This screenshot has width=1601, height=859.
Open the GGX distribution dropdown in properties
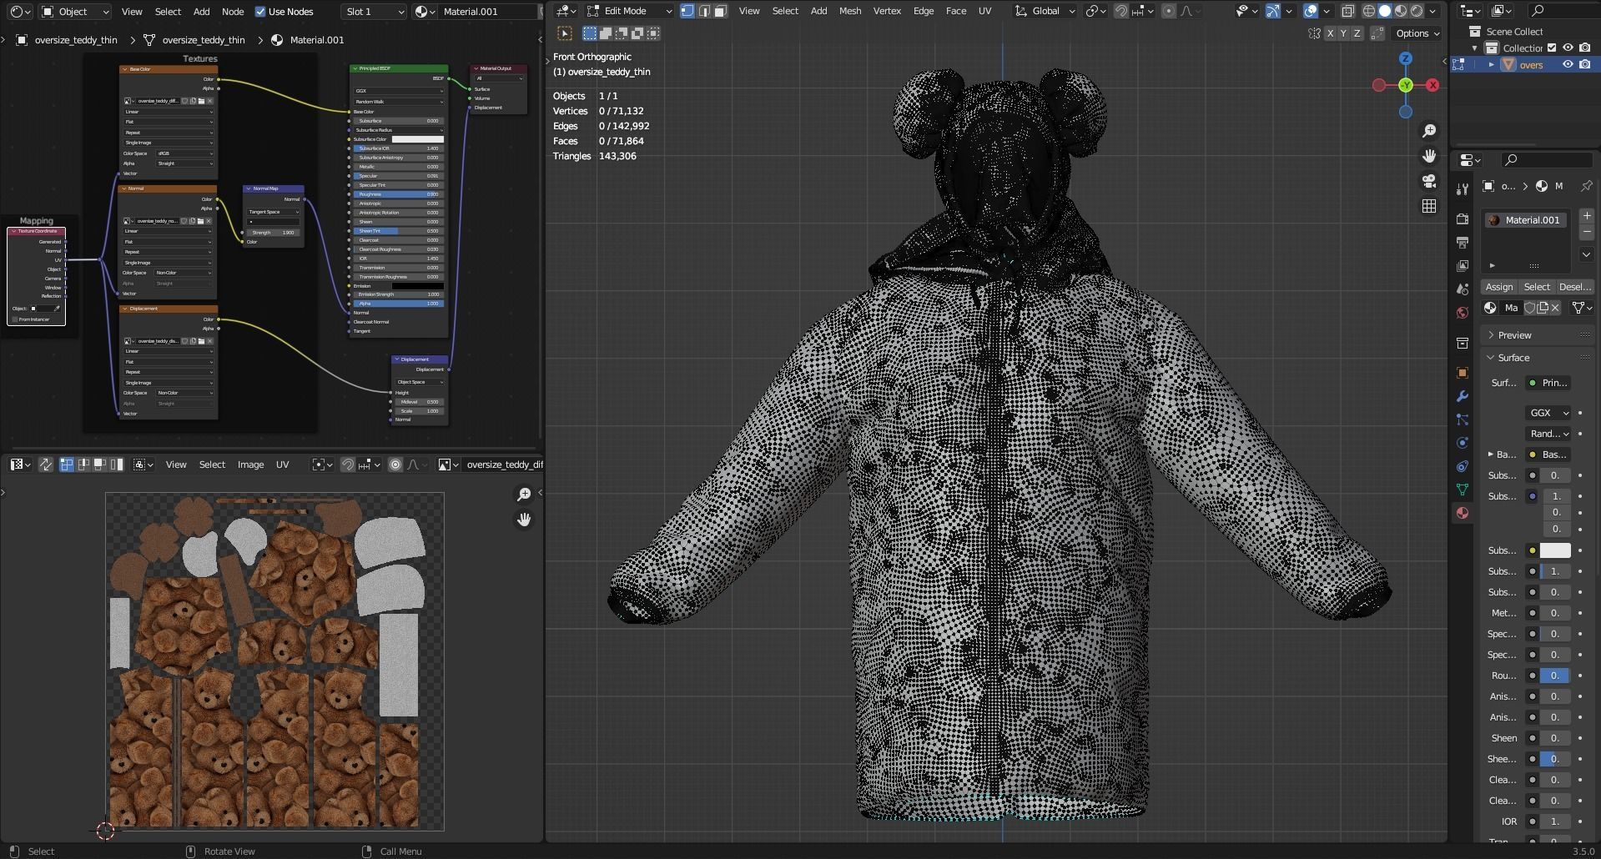pyautogui.click(x=1548, y=413)
